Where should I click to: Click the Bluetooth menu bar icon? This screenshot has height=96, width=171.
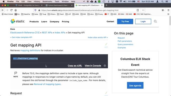[x=108, y=1]
